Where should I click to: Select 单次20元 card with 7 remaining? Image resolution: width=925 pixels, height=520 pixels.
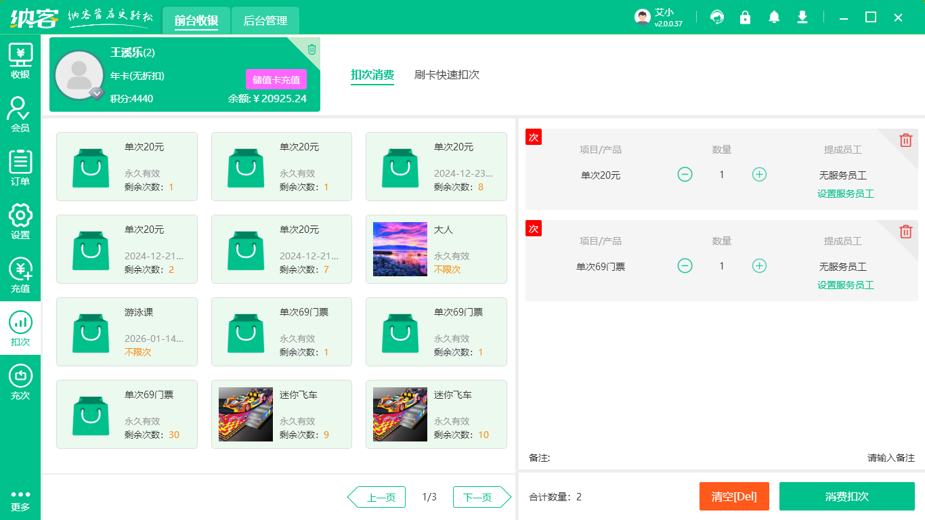click(x=282, y=249)
